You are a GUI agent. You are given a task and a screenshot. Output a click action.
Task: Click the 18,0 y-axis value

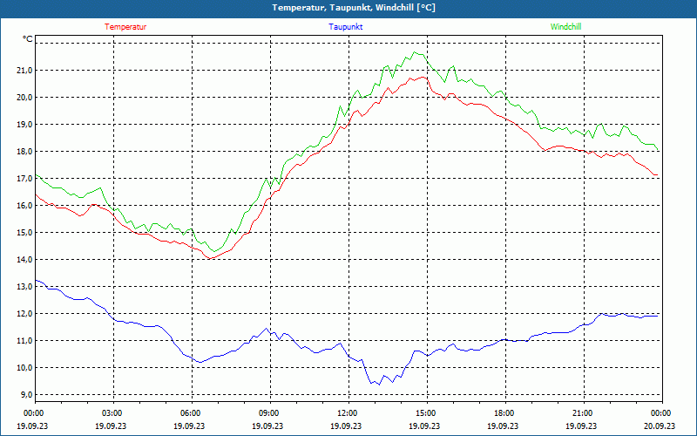tap(25, 152)
